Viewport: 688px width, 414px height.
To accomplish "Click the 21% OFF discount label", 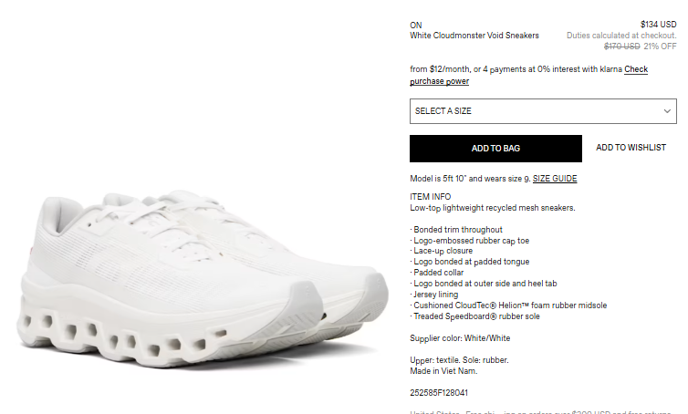I will tap(660, 47).
